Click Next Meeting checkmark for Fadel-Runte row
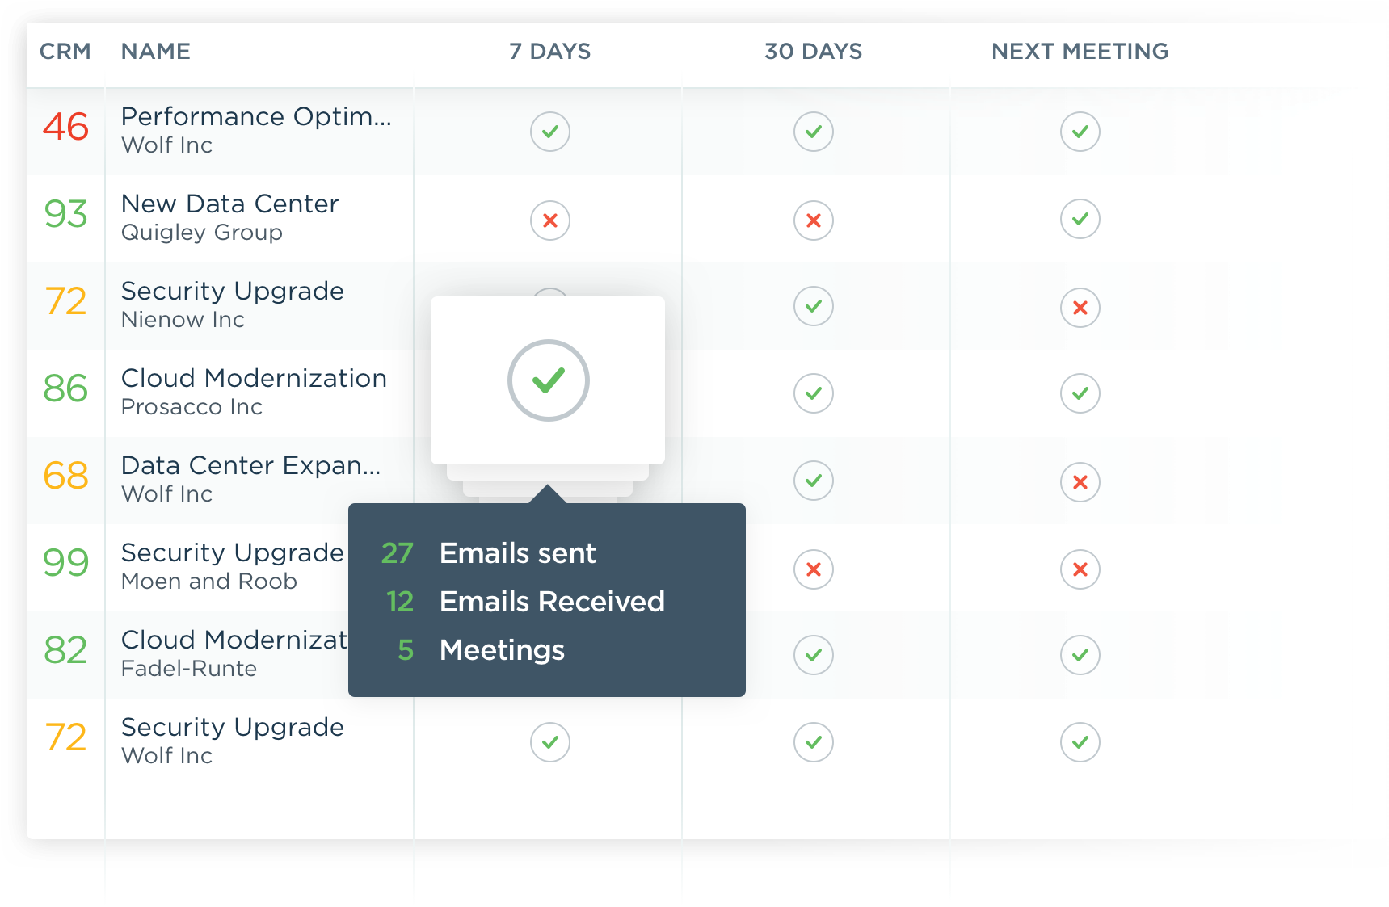1389x907 pixels. tap(1080, 655)
